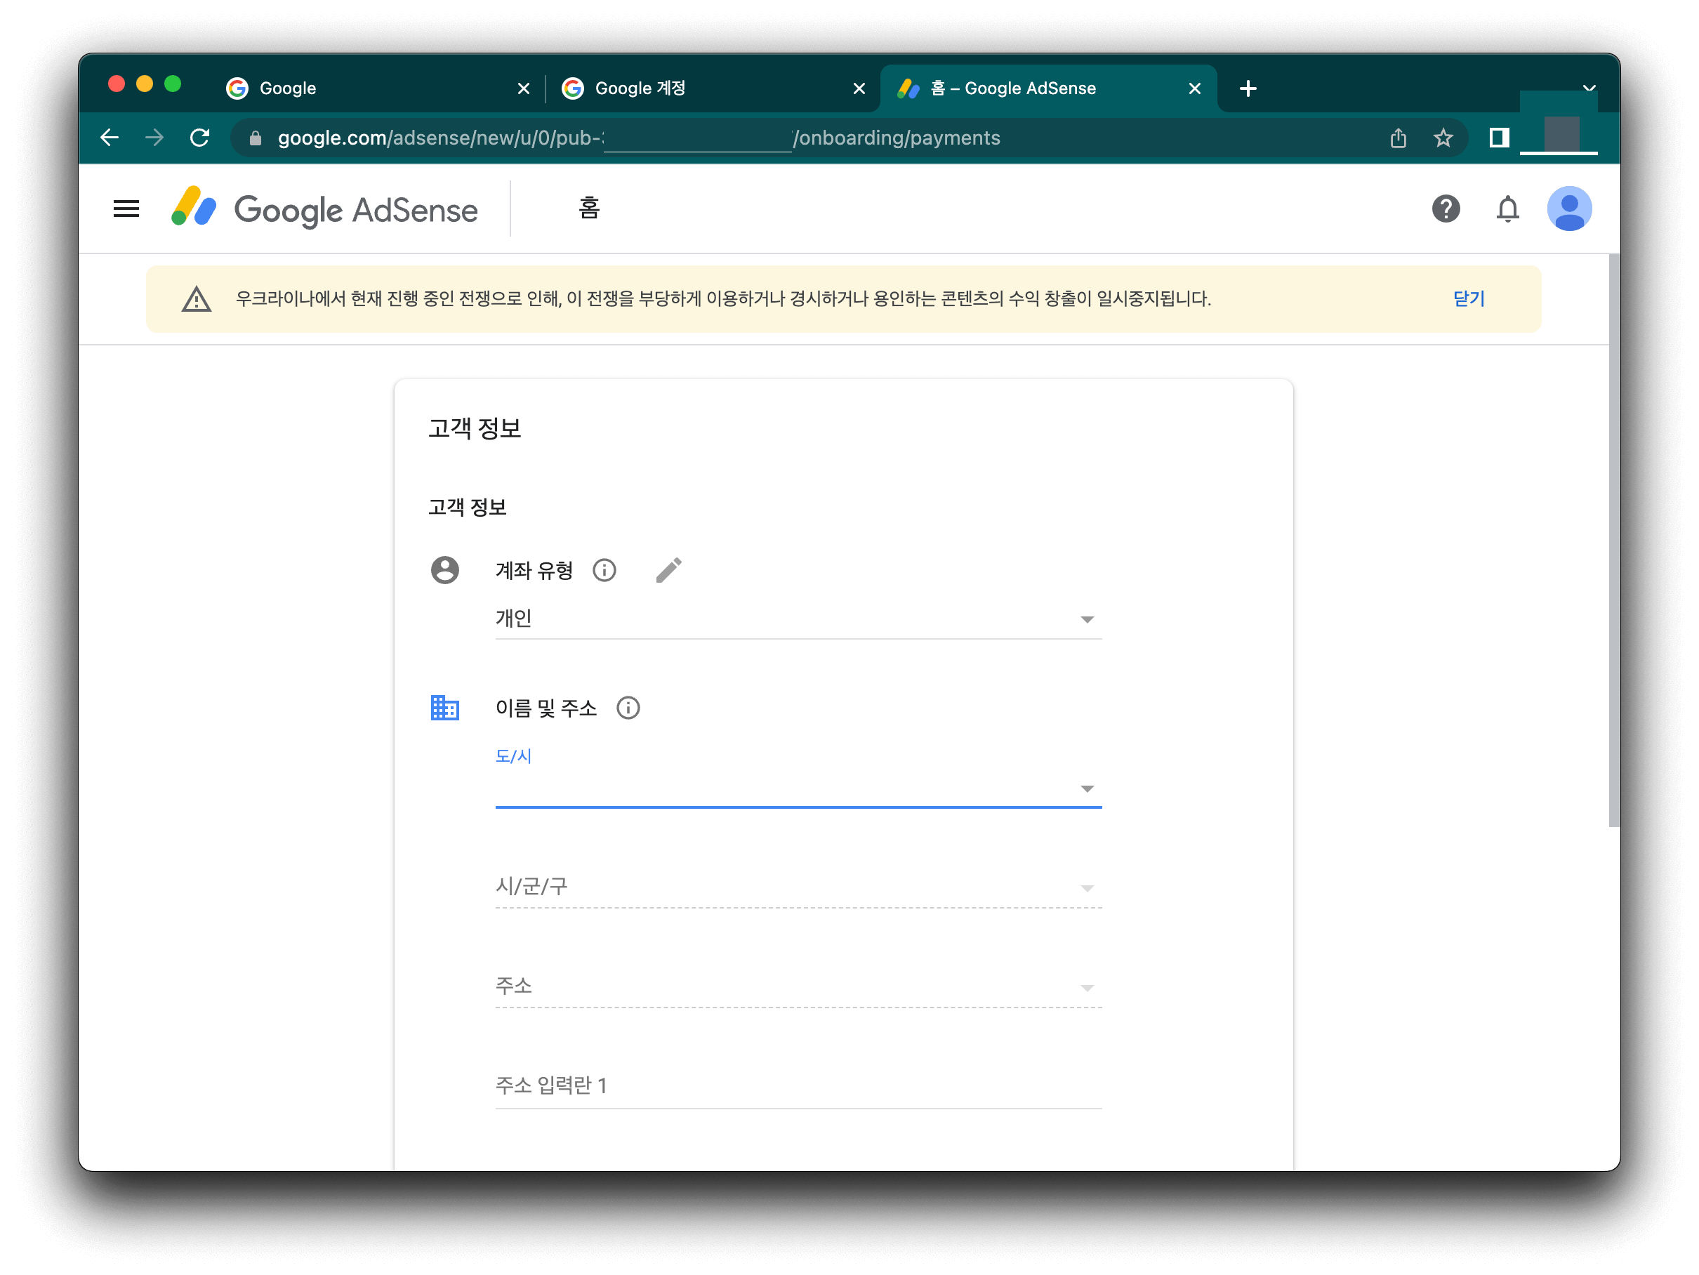Expand the 개인 account type dropdown
This screenshot has width=1699, height=1275.
pos(798,619)
